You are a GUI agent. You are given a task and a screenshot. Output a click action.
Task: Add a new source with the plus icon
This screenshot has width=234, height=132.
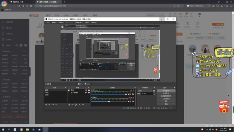69,105
